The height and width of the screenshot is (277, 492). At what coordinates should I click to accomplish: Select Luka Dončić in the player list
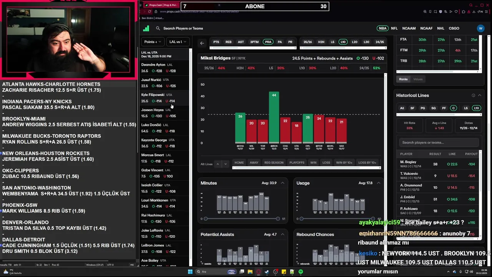tap(165, 128)
